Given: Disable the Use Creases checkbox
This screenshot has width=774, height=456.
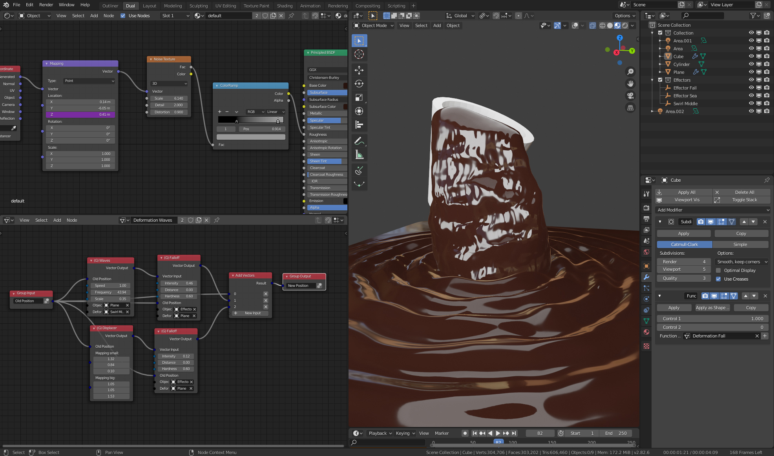Looking at the screenshot, I should coord(718,279).
